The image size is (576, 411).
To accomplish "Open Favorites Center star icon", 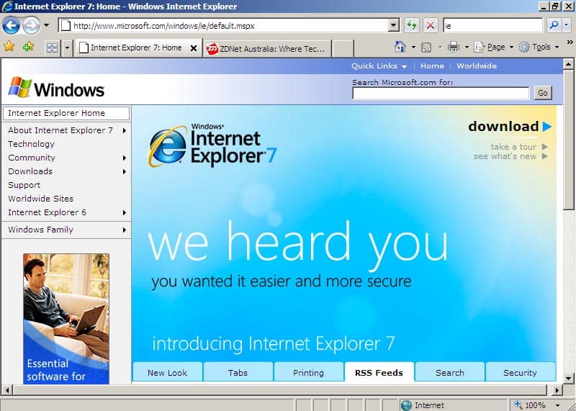I will [9, 47].
